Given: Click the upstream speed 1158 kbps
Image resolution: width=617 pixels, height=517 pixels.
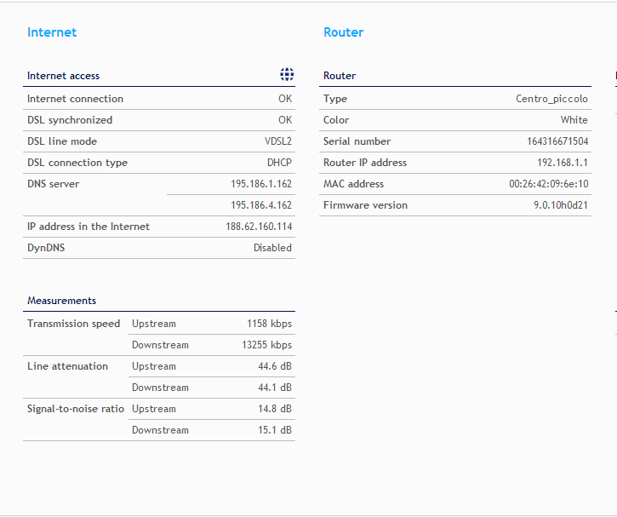Looking at the screenshot, I should (x=269, y=324).
